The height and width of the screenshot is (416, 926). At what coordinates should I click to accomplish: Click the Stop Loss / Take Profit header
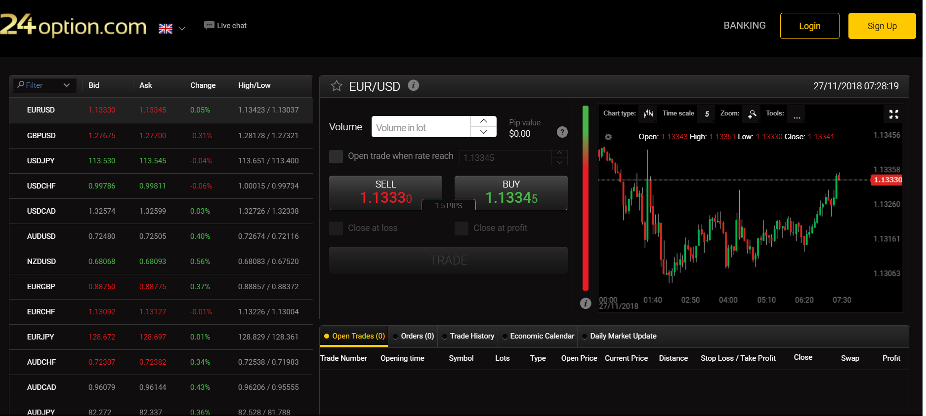(738, 358)
